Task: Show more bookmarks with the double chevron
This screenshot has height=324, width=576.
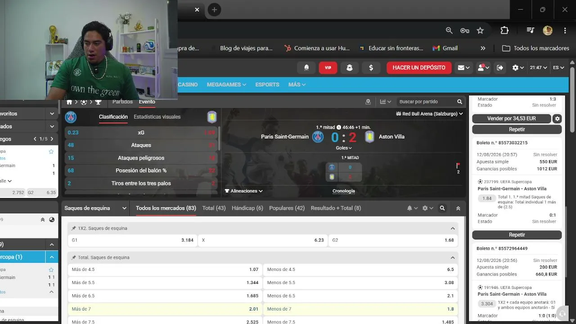Action: (483, 48)
